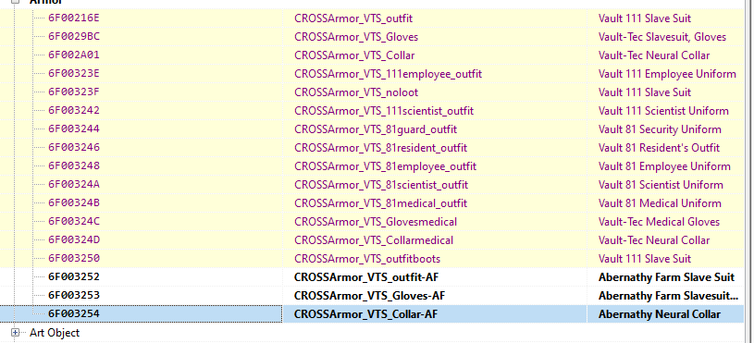The width and height of the screenshot is (754, 343).
Task: Click editor ID CROSSArmor_VTS_outfitboots
Action: point(367,259)
